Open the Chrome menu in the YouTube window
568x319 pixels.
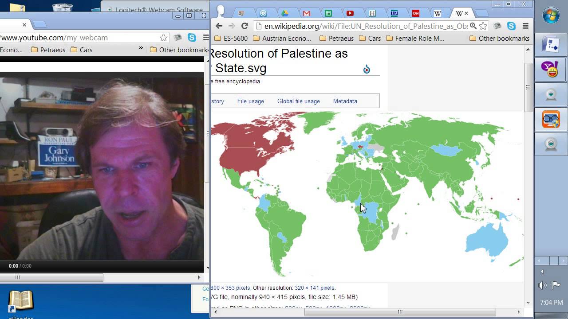click(x=206, y=38)
